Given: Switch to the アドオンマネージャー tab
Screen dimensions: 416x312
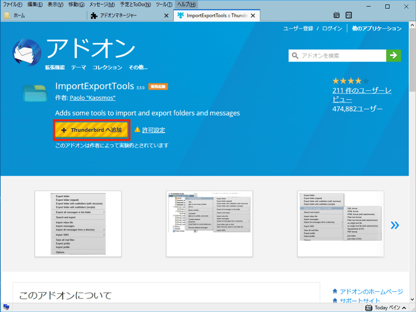Looking at the screenshot, I should pos(130,16).
